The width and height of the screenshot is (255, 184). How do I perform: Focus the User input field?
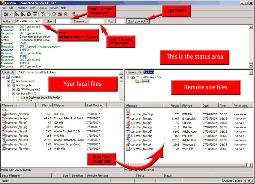point(63,21)
